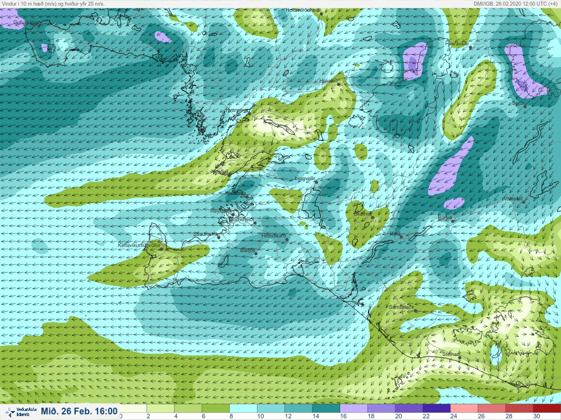Select the 6–8 m/s olive green legend swatch
This screenshot has width=561, height=420.
[215, 409]
